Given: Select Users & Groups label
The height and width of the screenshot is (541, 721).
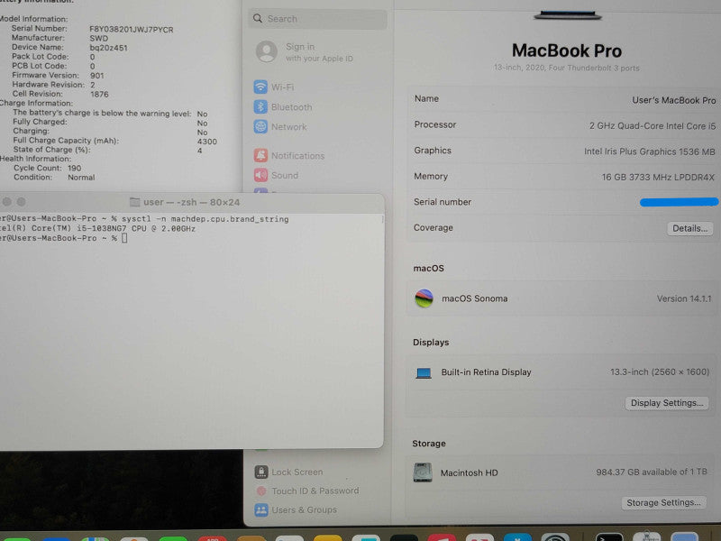Looking at the screenshot, I should click(304, 509).
